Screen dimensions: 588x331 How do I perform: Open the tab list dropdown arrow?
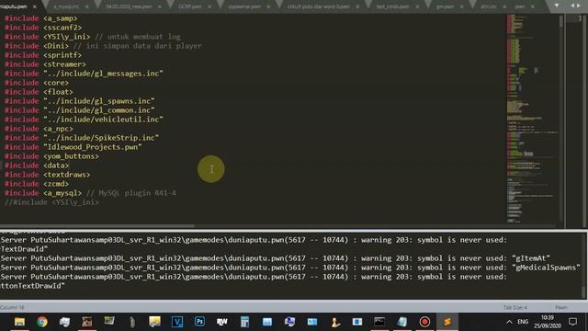[x=557, y=6]
